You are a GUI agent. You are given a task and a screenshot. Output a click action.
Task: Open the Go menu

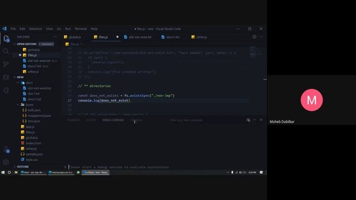pyautogui.click(x=59, y=29)
